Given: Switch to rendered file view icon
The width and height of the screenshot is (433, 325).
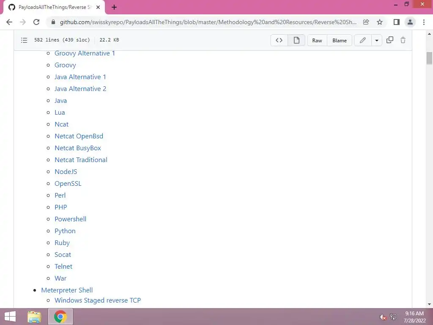Looking at the screenshot, I should point(296,40).
